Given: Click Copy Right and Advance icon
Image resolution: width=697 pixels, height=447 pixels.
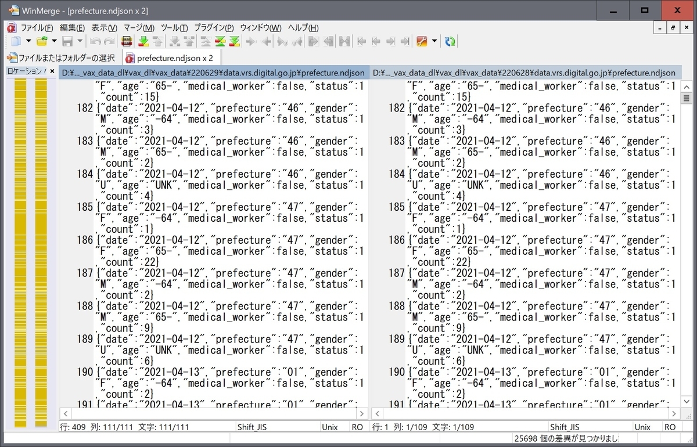Looking at the screenshot, I should click(x=283, y=41).
